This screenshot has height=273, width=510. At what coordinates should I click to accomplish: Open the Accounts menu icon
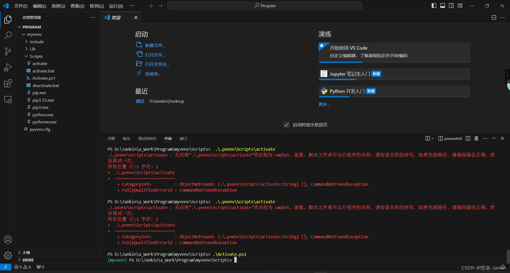click(x=8, y=240)
